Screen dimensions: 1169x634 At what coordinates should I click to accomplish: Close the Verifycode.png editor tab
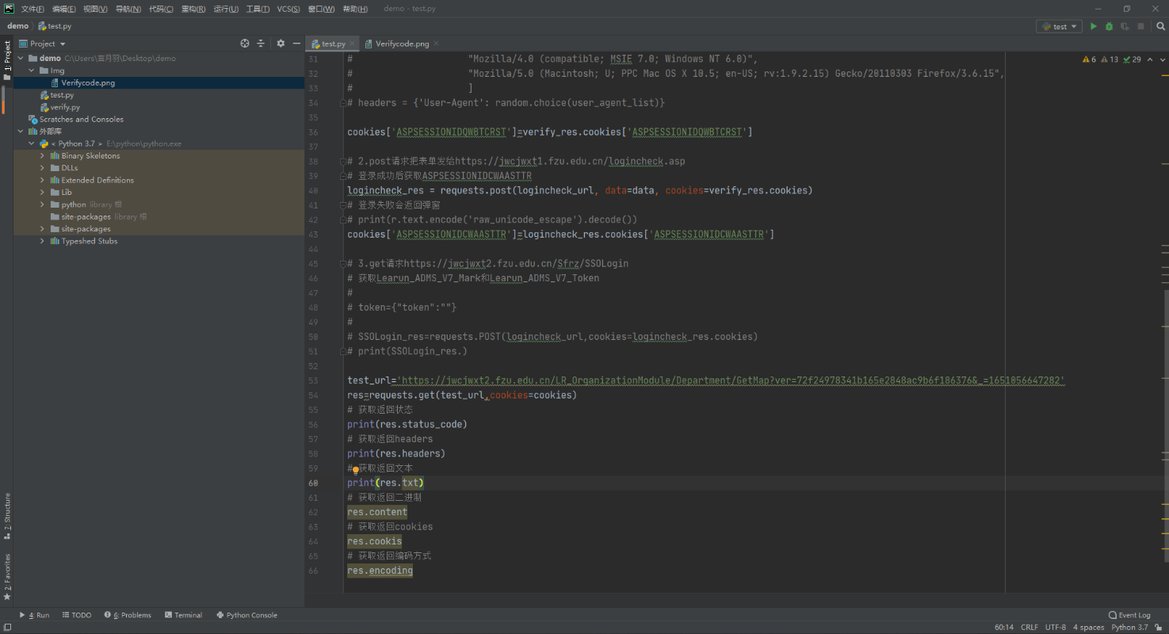pos(437,44)
